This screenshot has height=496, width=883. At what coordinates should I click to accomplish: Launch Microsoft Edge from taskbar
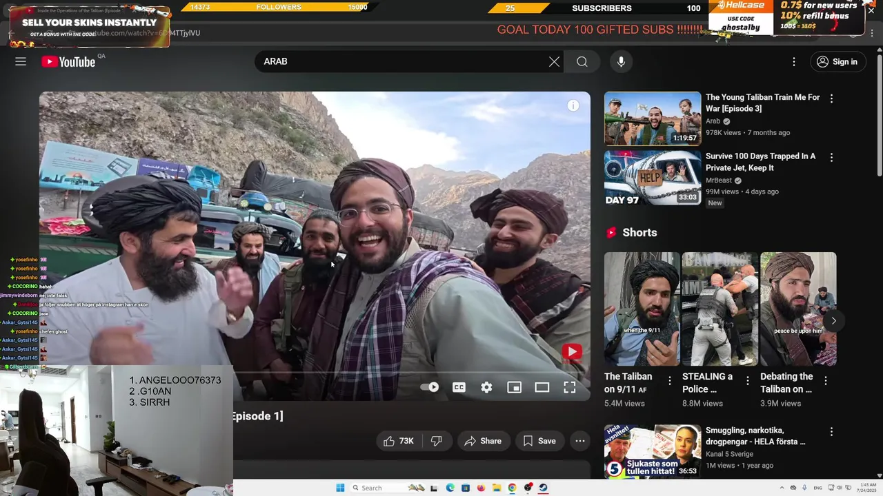[450, 488]
